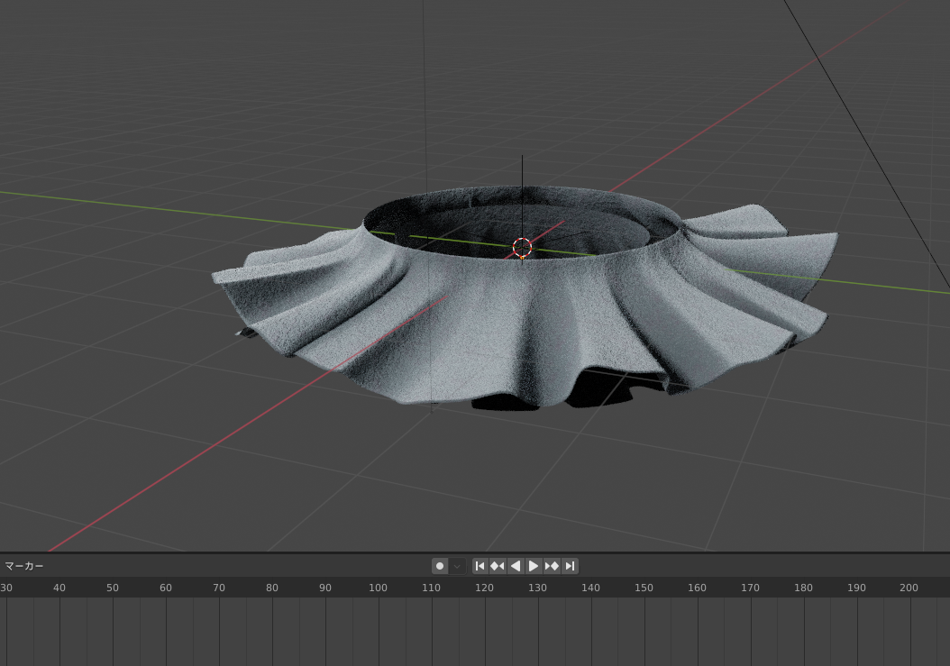Click frame 130 on the timeline ruler

537,588
